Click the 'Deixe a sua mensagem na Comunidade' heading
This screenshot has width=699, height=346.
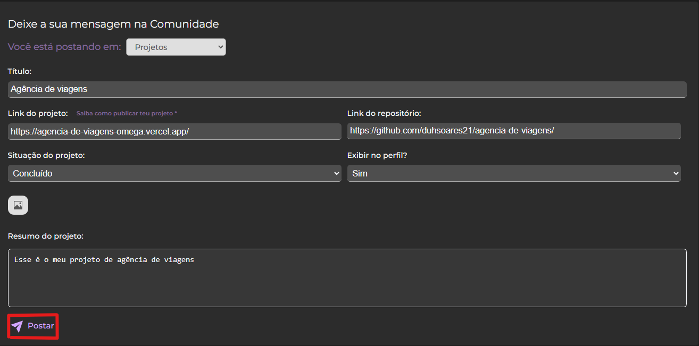(113, 24)
